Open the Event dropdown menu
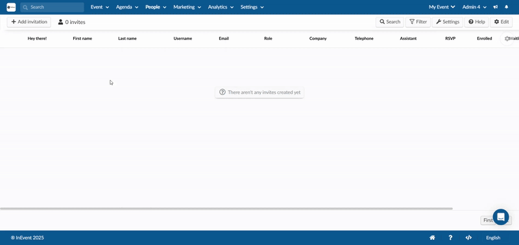Image resolution: width=519 pixels, height=245 pixels. [100, 7]
